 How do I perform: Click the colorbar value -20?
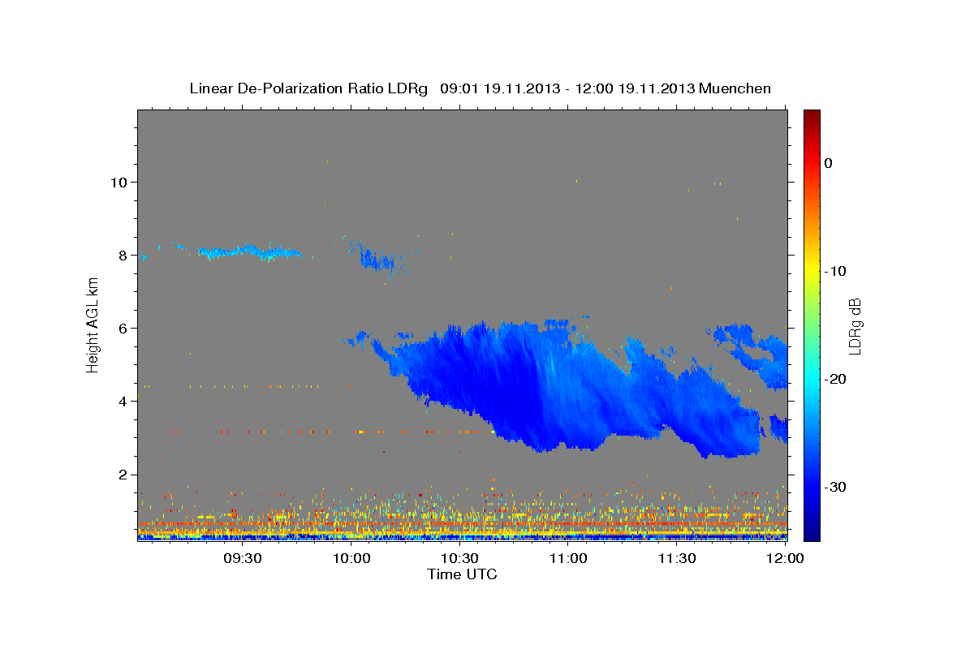(835, 379)
